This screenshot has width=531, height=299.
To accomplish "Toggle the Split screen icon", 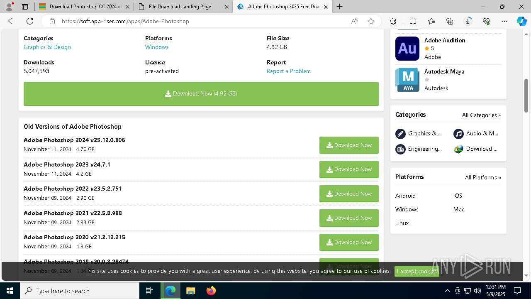I will tap(413, 21).
